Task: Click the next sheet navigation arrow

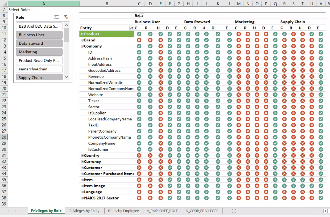Action: pos(16,211)
